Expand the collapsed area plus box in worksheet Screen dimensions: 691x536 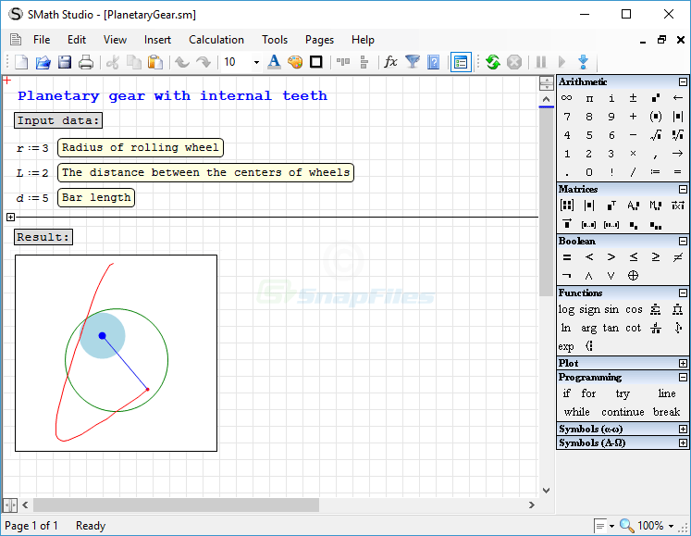tap(10, 217)
